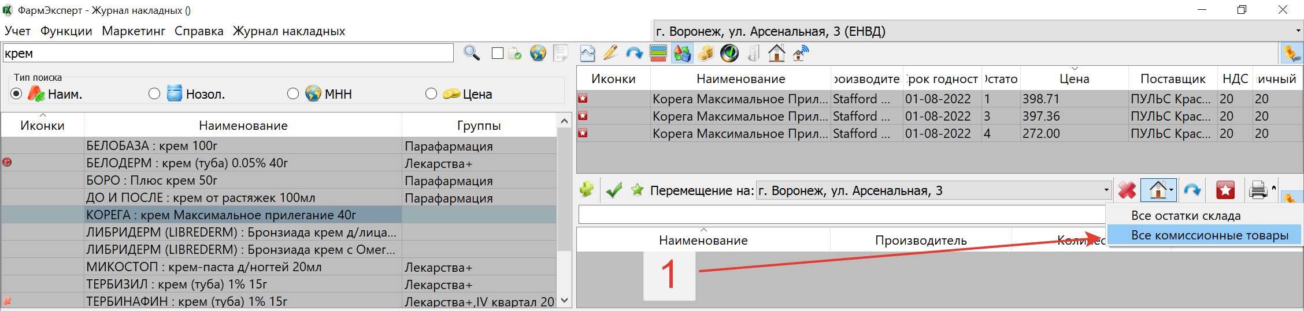Open the Маркетинг menu
1304x311 pixels.
click(x=134, y=31)
